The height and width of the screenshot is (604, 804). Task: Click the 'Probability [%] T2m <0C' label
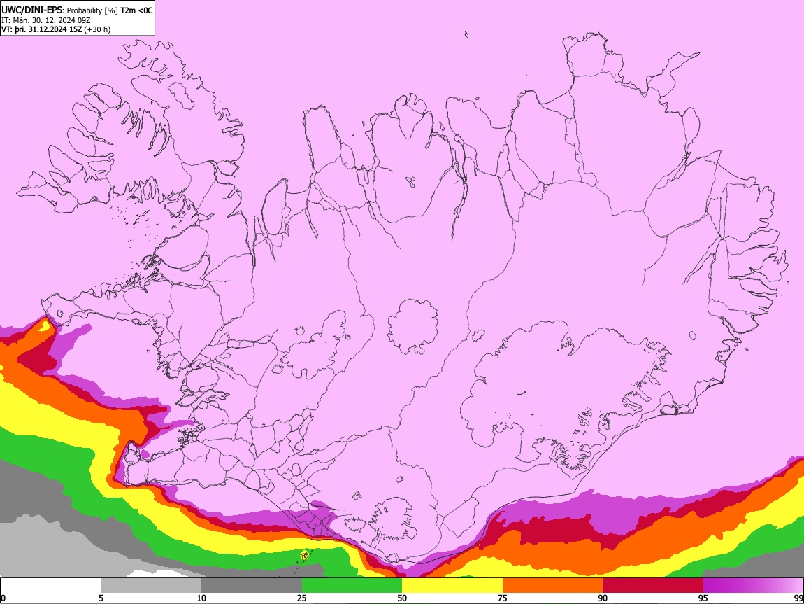tap(110, 10)
